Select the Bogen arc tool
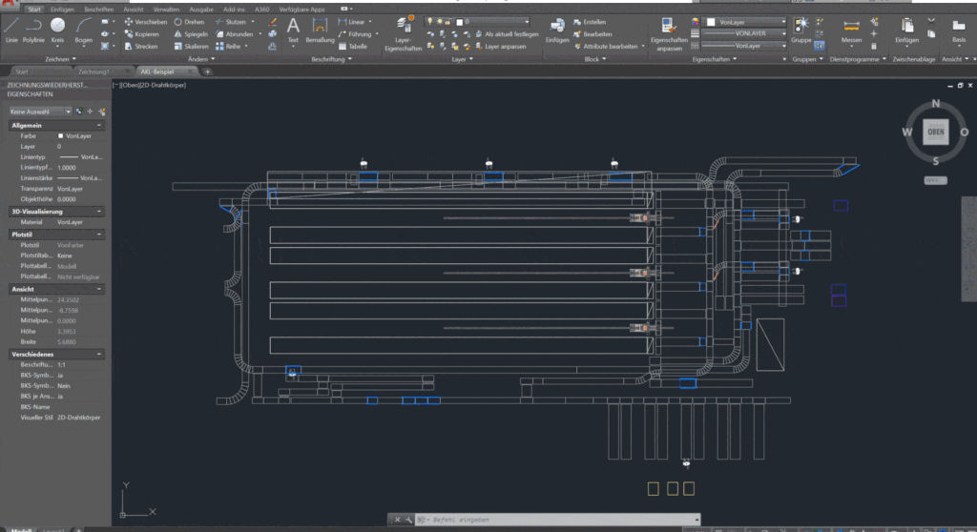Image resolution: width=977 pixels, height=532 pixels. 84,31
